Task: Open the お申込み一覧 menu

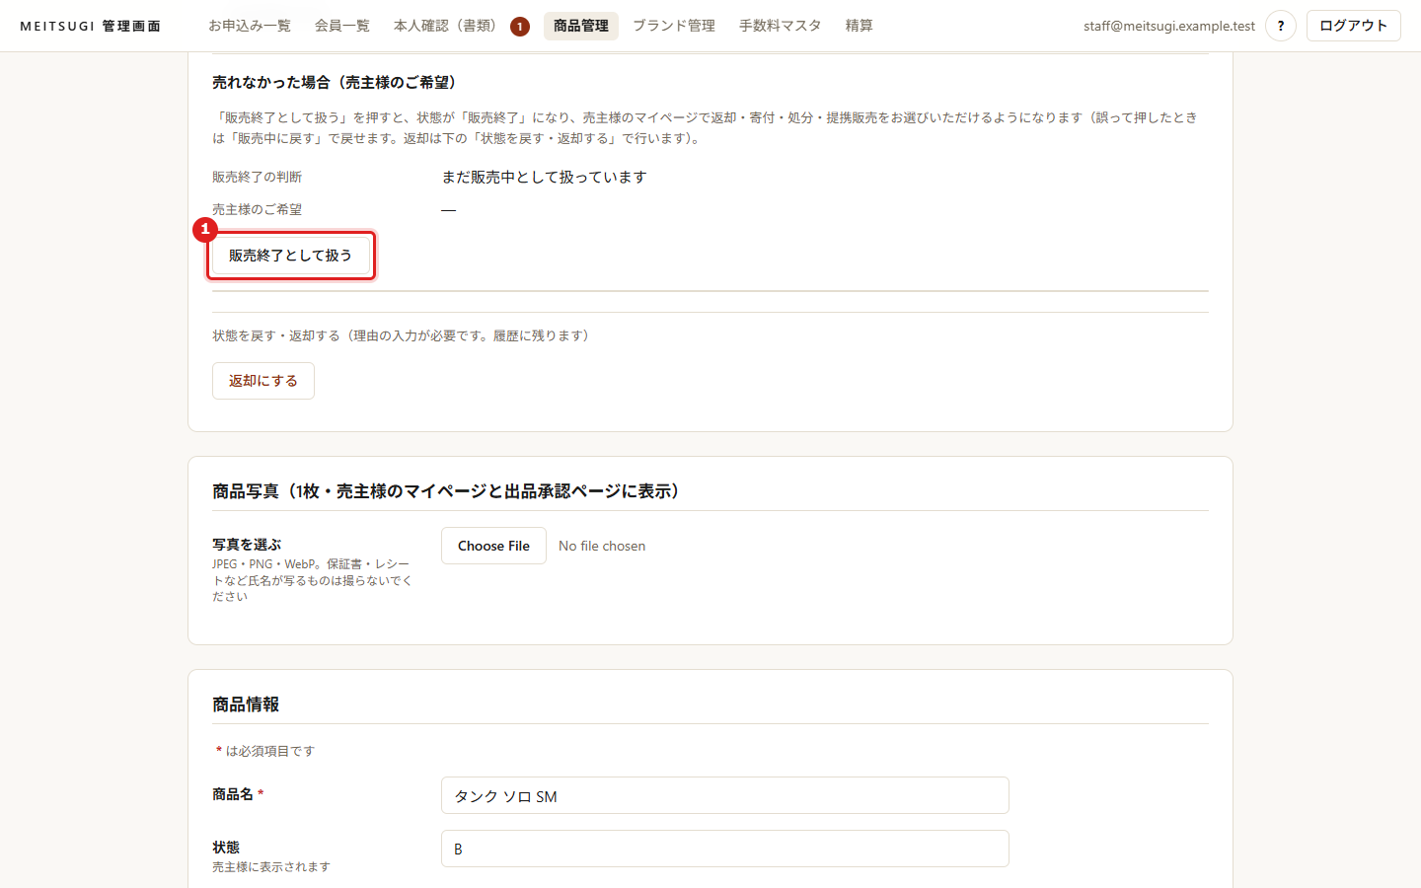Action: click(x=250, y=26)
